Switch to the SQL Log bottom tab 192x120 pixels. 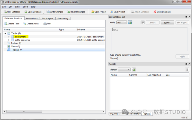tap(114, 114)
